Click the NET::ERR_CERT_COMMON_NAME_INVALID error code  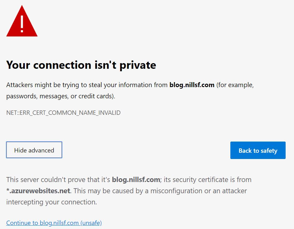coord(63,113)
